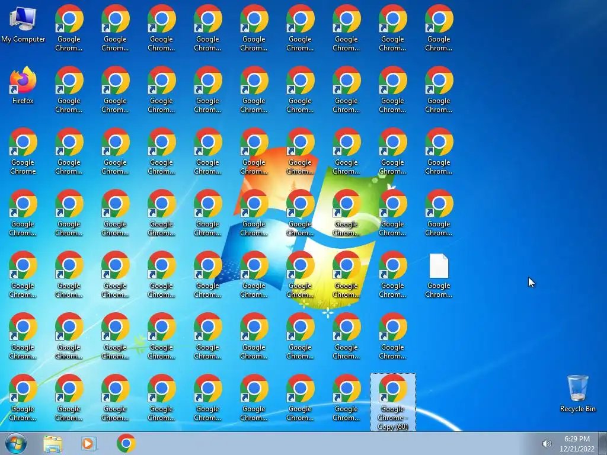Open Windows Explorer from the taskbar
The image size is (607, 455).
coord(53,444)
